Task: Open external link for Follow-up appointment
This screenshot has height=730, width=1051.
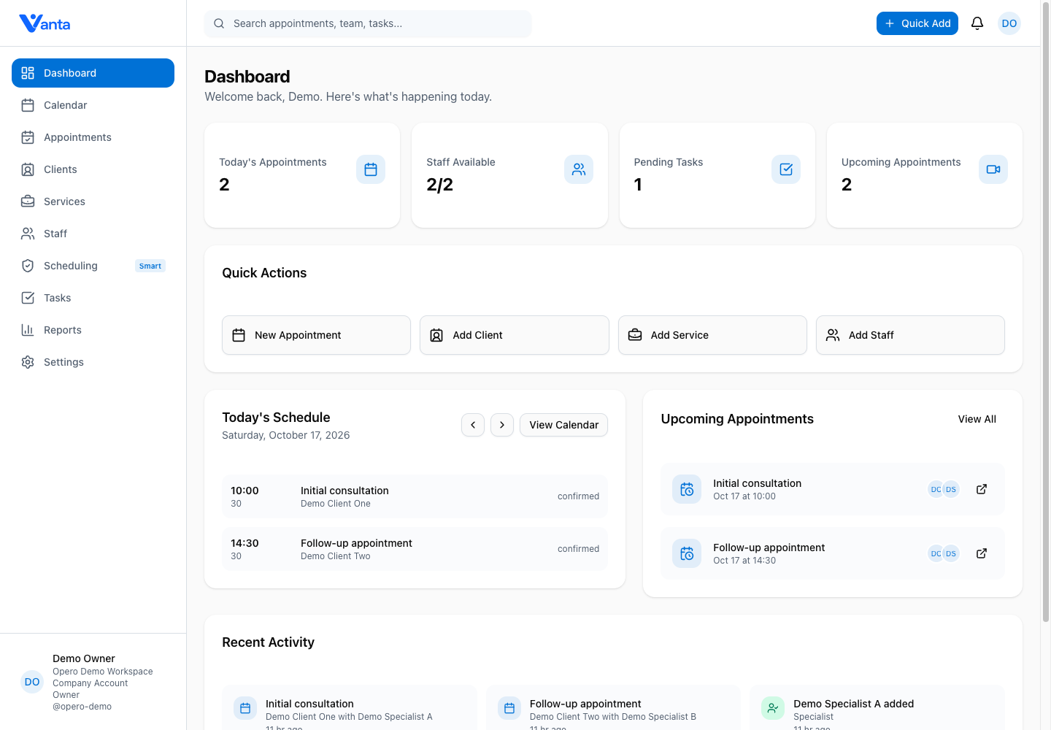Action: coord(982,553)
